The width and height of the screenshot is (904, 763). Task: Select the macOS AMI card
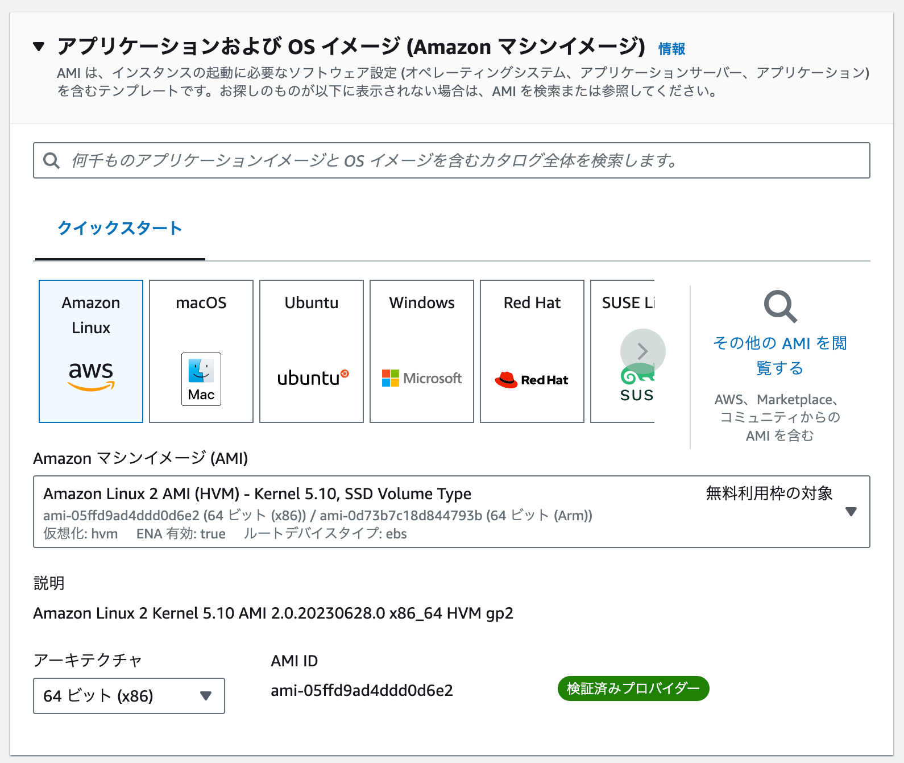(x=201, y=351)
